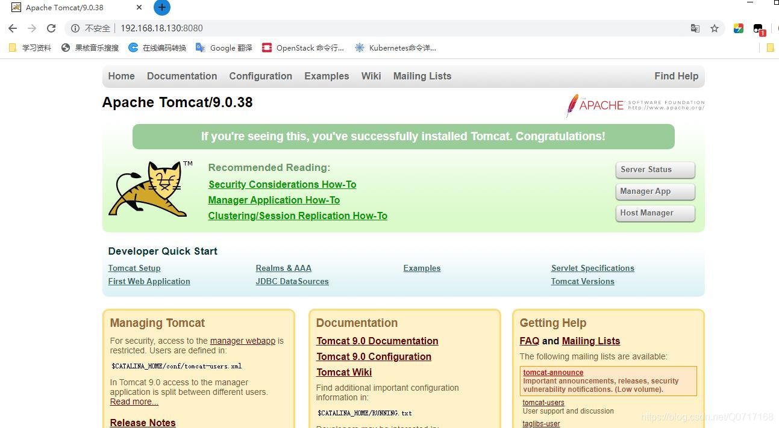Click the Tomcat cat logo image

tap(149, 188)
